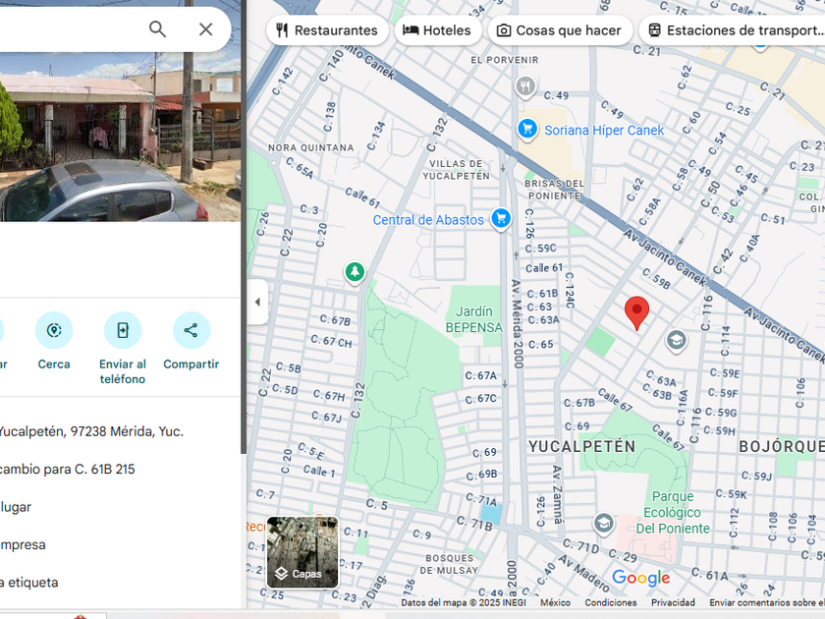This screenshot has width=825, height=619.
Task: Clear the search with the X icon
Action: [x=205, y=28]
